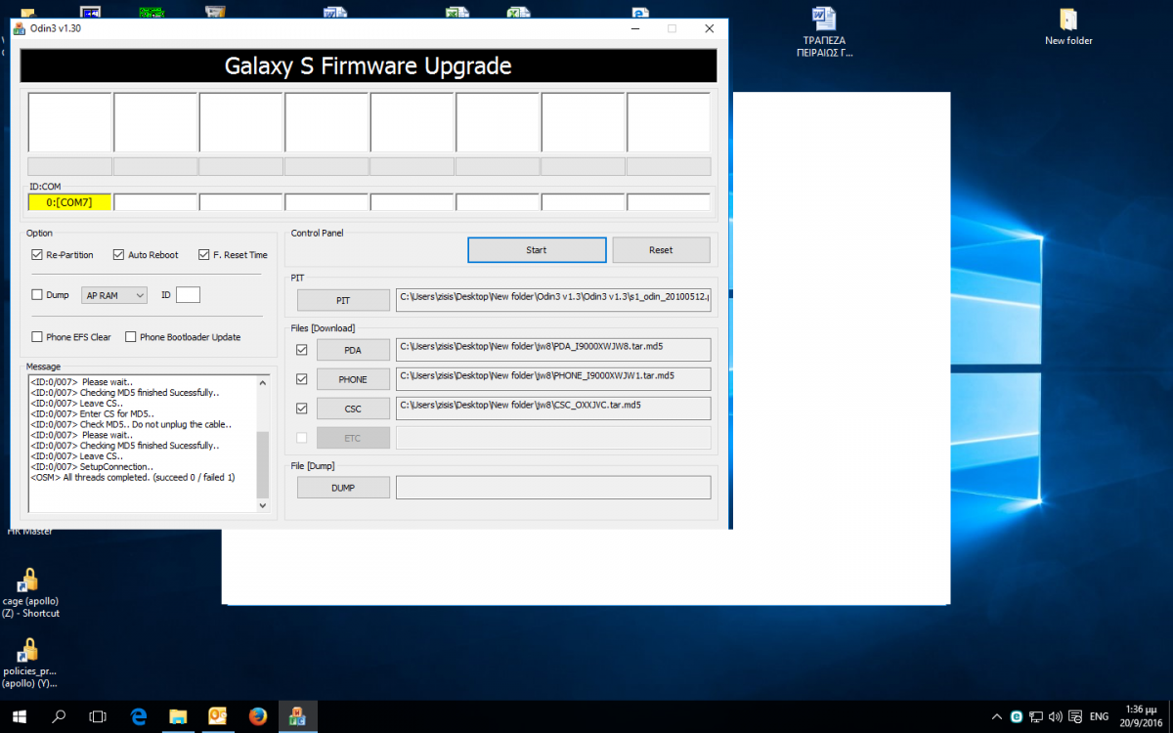The height and width of the screenshot is (733, 1173).
Task: Select the cage (apollo) shortcut icon
Action: click(28, 592)
